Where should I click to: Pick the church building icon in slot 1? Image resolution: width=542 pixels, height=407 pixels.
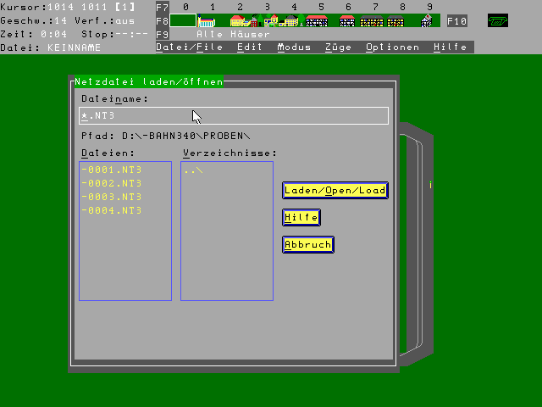(207, 20)
